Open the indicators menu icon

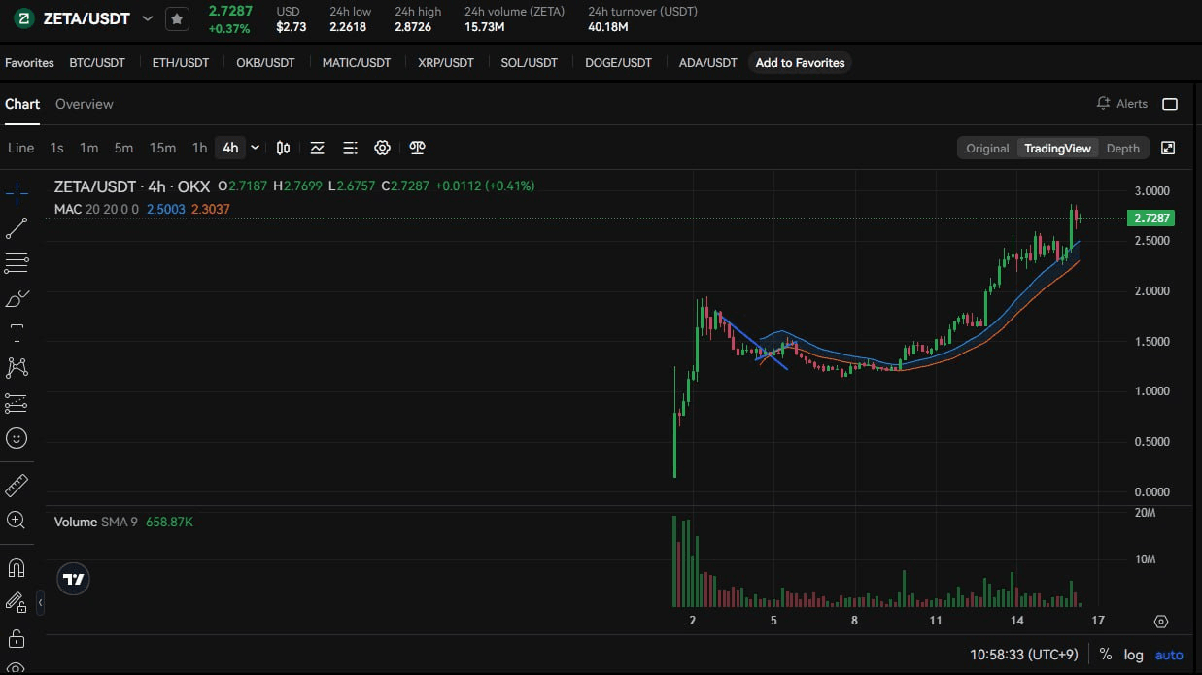[317, 148]
